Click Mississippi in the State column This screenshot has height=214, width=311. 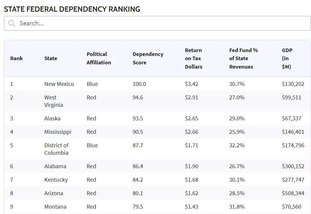[x=58, y=132]
